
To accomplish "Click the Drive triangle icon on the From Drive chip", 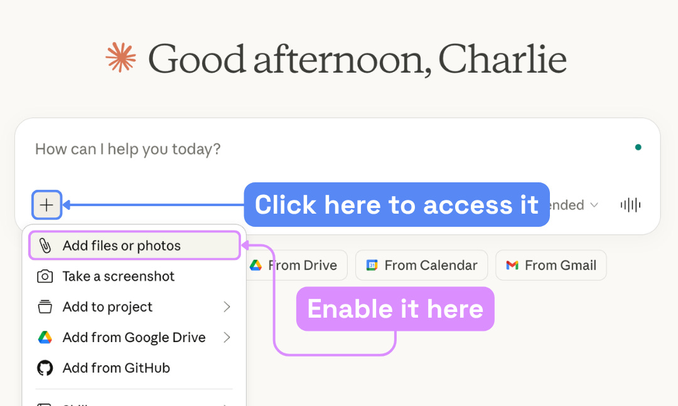I will click(x=256, y=265).
